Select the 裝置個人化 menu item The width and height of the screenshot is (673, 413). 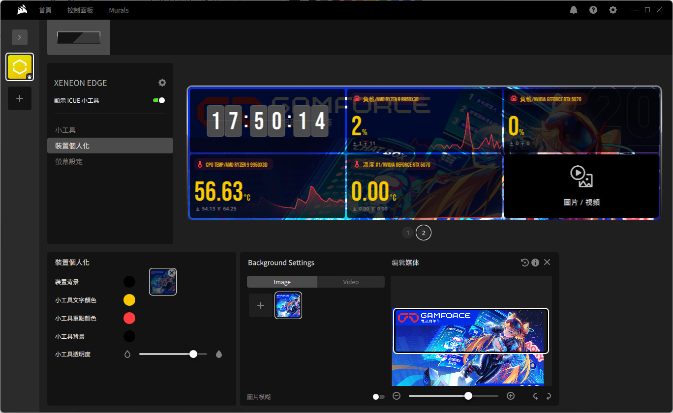tap(110, 146)
